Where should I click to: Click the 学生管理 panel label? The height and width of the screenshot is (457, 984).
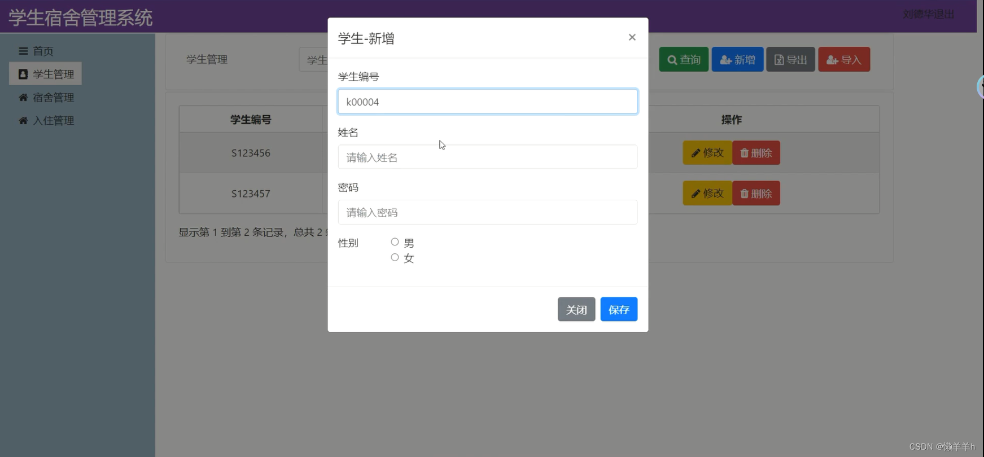(x=207, y=59)
